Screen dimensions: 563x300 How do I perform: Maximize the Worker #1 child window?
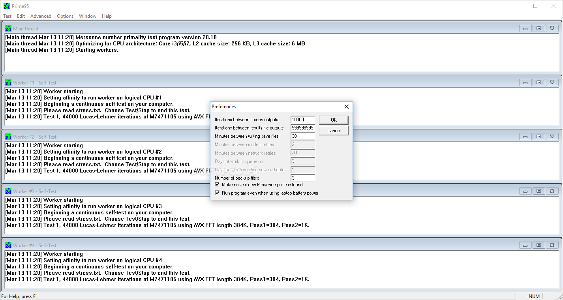pyautogui.click(x=539, y=82)
